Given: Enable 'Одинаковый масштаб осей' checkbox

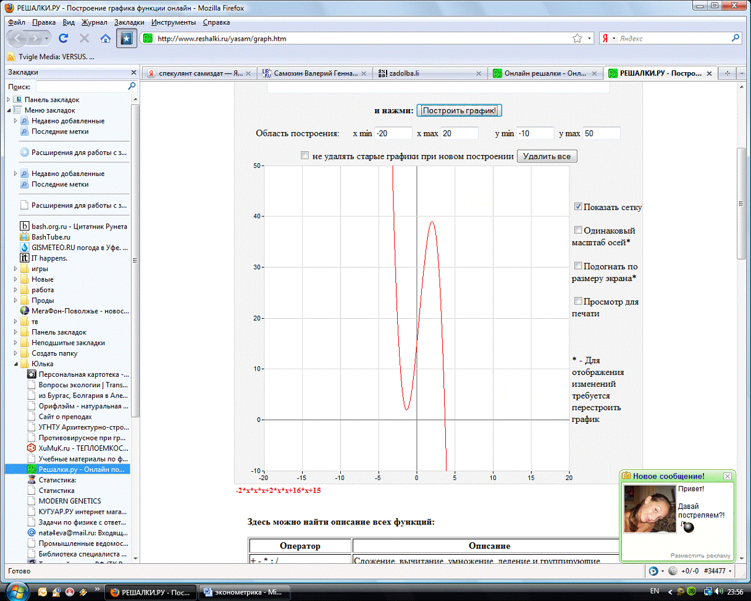Looking at the screenshot, I should (x=578, y=230).
